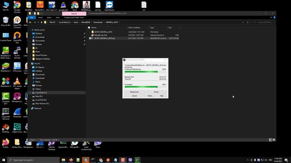Open Documents under Quick access
Viewport: 291px width, 163px height.
click(x=40, y=41)
